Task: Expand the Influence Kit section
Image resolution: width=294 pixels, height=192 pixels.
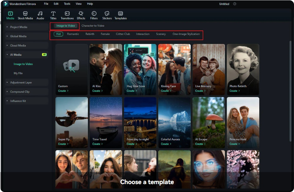Action: pos(27,101)
